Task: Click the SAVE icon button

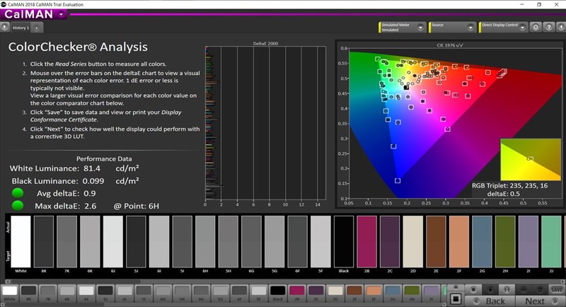Action: pos(557,289)
